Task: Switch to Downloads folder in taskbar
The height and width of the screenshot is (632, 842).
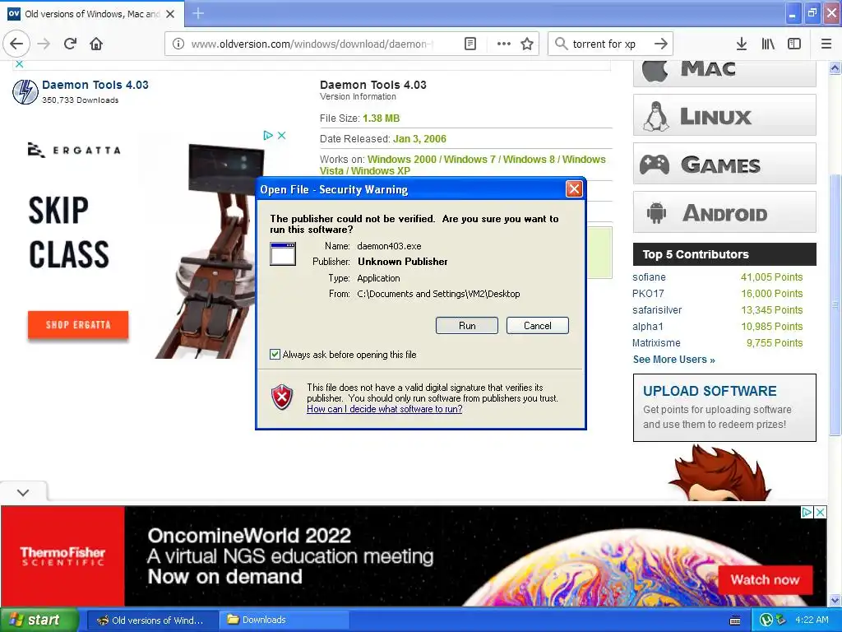Action: point(284,620)
